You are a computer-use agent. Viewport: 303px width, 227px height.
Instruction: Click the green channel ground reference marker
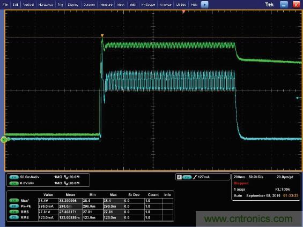(4, 140)
